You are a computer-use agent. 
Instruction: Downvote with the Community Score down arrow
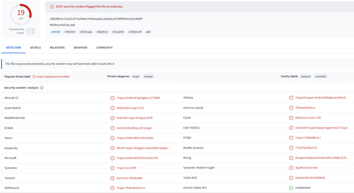32,32
